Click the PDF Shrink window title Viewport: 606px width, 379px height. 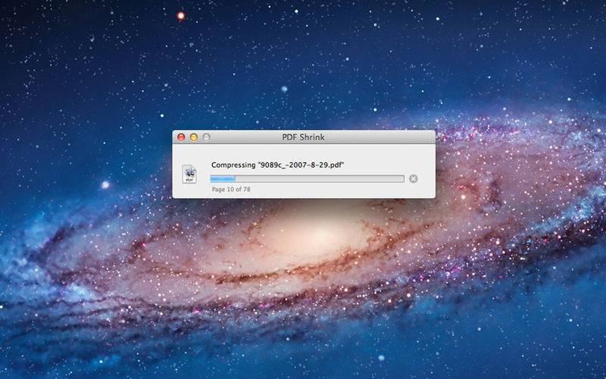click(x=304, y=137)
